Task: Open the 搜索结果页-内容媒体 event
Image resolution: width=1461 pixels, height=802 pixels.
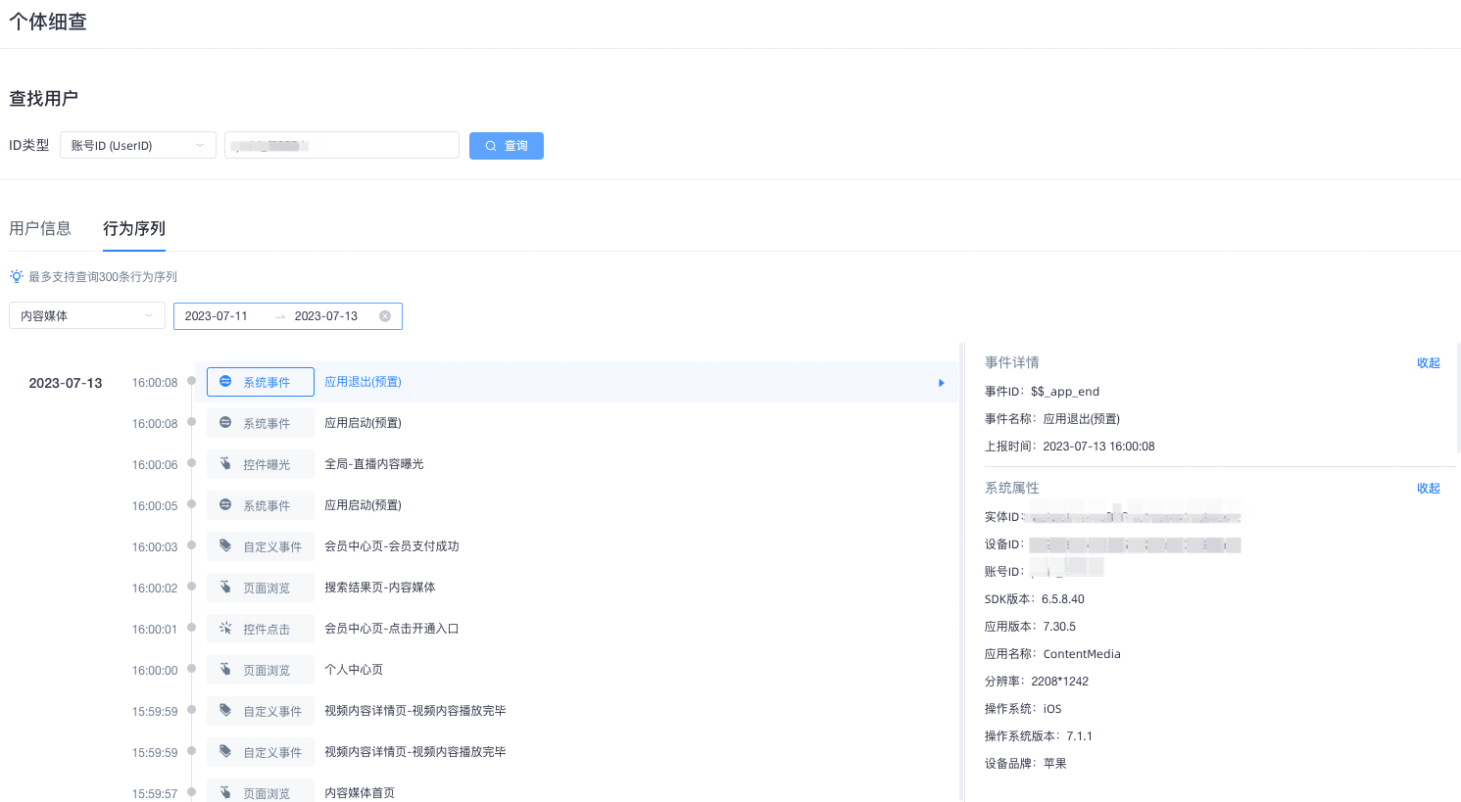Action: [380, 588]
